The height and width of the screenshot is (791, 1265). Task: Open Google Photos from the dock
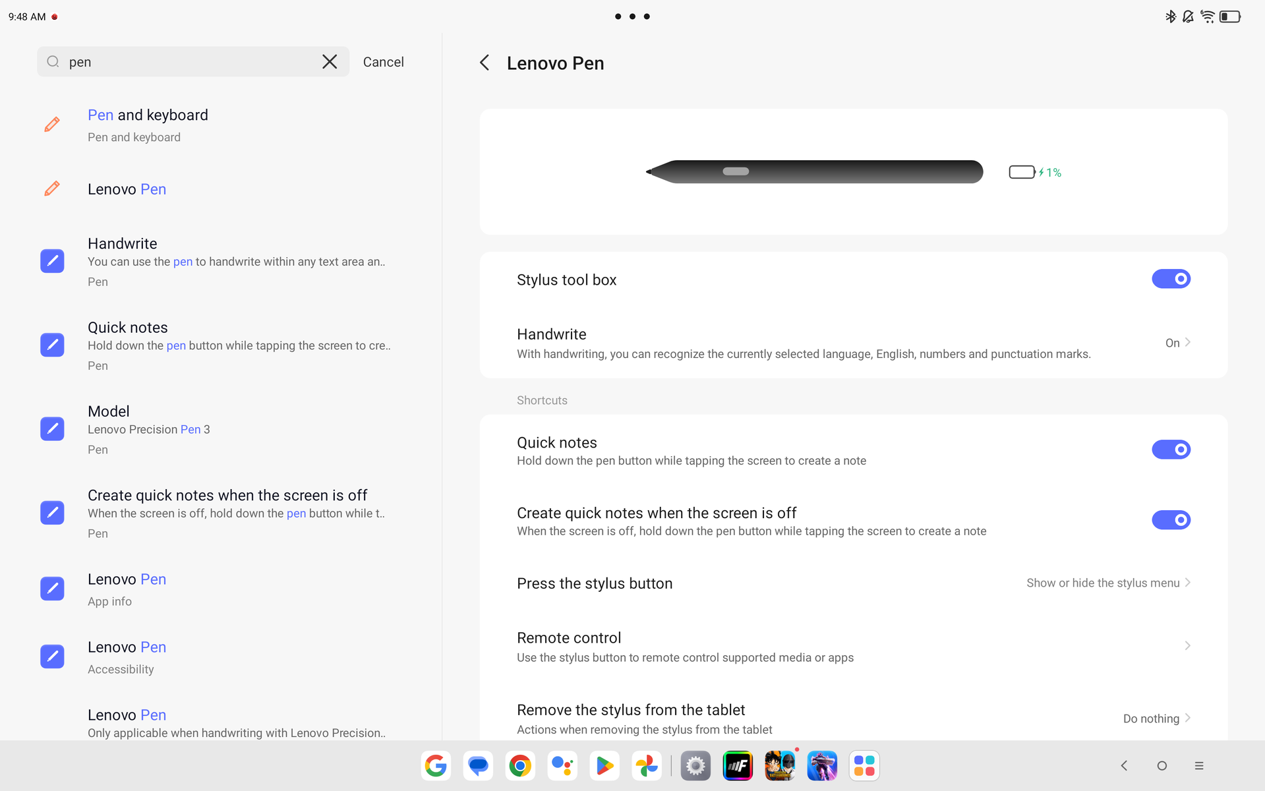pos(647,766)
